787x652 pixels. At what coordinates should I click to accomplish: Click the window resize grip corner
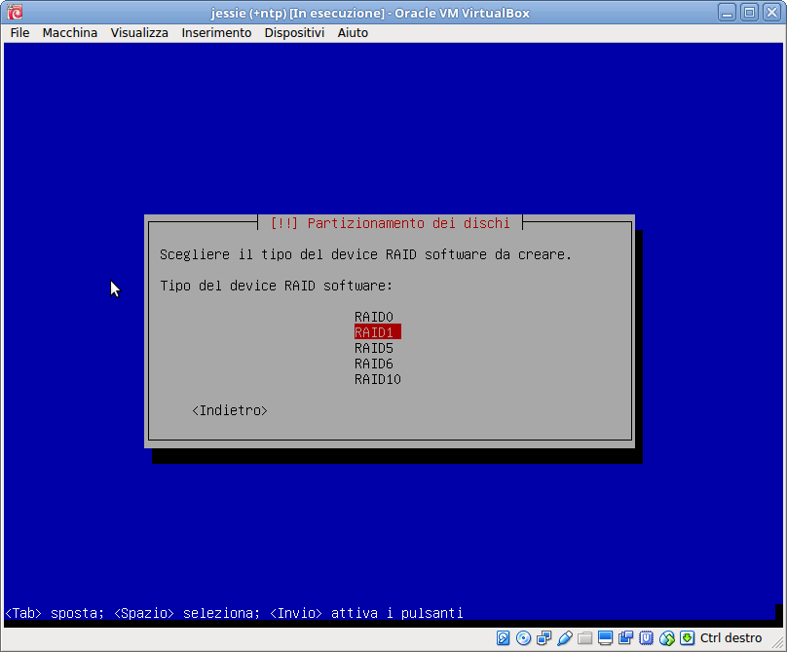(x=778, y=642)
